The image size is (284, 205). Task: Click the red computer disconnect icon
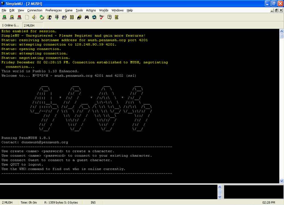19,17
